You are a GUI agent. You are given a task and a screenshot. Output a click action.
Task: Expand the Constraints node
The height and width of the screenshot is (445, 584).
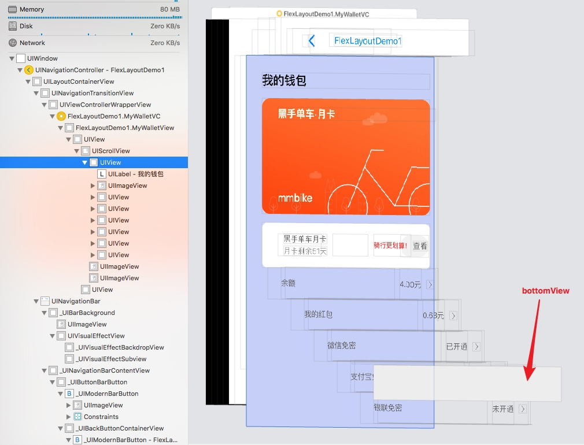tap(69, 417)
